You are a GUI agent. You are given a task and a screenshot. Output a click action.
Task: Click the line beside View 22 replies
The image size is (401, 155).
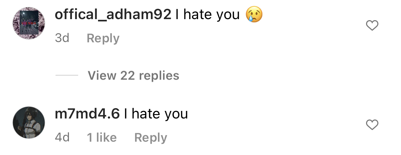pyautogui.click(x=66, y=75)
